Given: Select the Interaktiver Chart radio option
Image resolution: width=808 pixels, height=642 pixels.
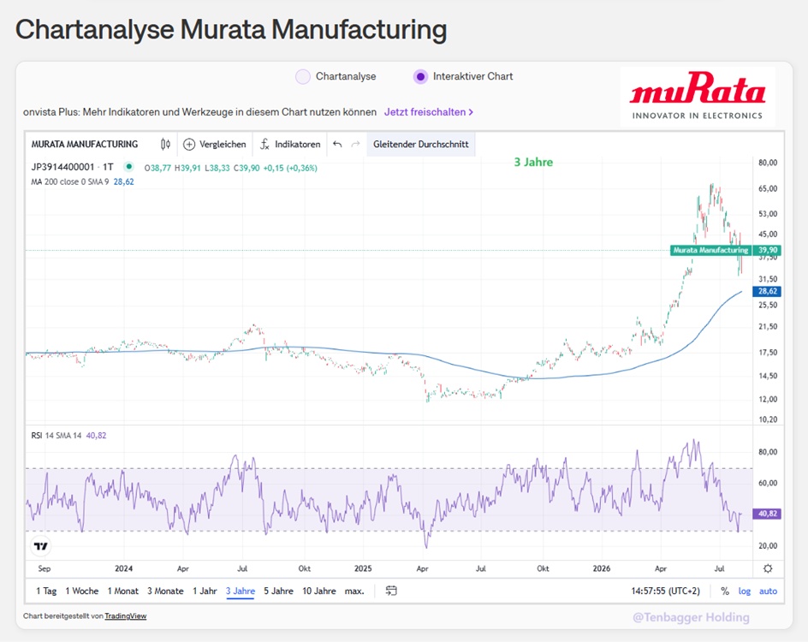Looking at the screenshot, I should (420, 77).
